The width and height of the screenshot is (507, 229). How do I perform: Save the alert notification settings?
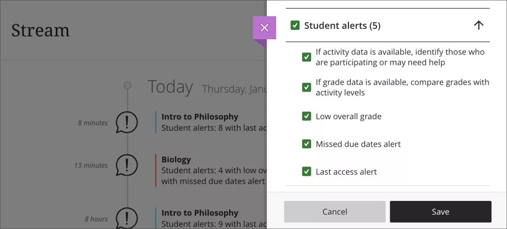point(440,212)
